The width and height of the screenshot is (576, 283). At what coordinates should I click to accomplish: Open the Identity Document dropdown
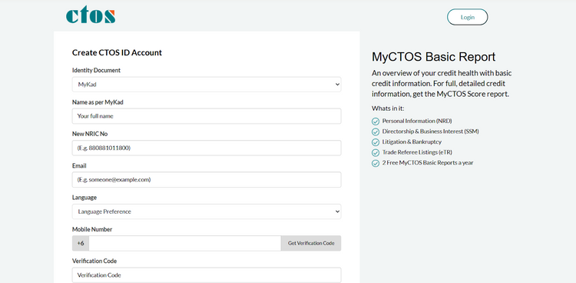click(x=207, y=85)
